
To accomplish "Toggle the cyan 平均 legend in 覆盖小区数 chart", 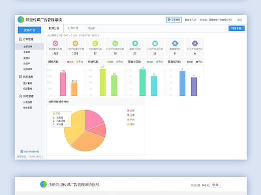I will 160,61.
